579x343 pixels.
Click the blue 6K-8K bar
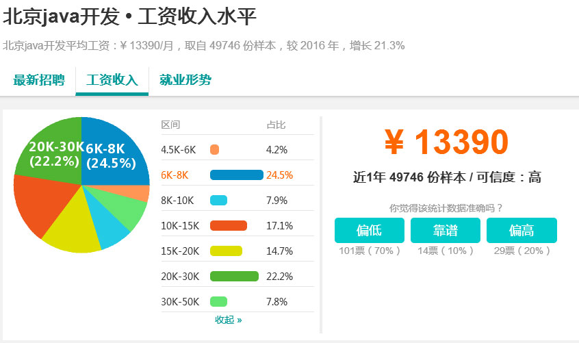coord(237,175)
